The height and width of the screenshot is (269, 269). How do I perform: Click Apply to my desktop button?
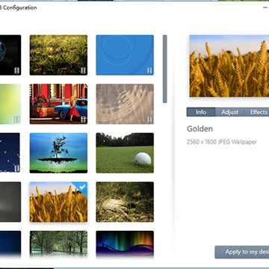click(x=242, y=252)
